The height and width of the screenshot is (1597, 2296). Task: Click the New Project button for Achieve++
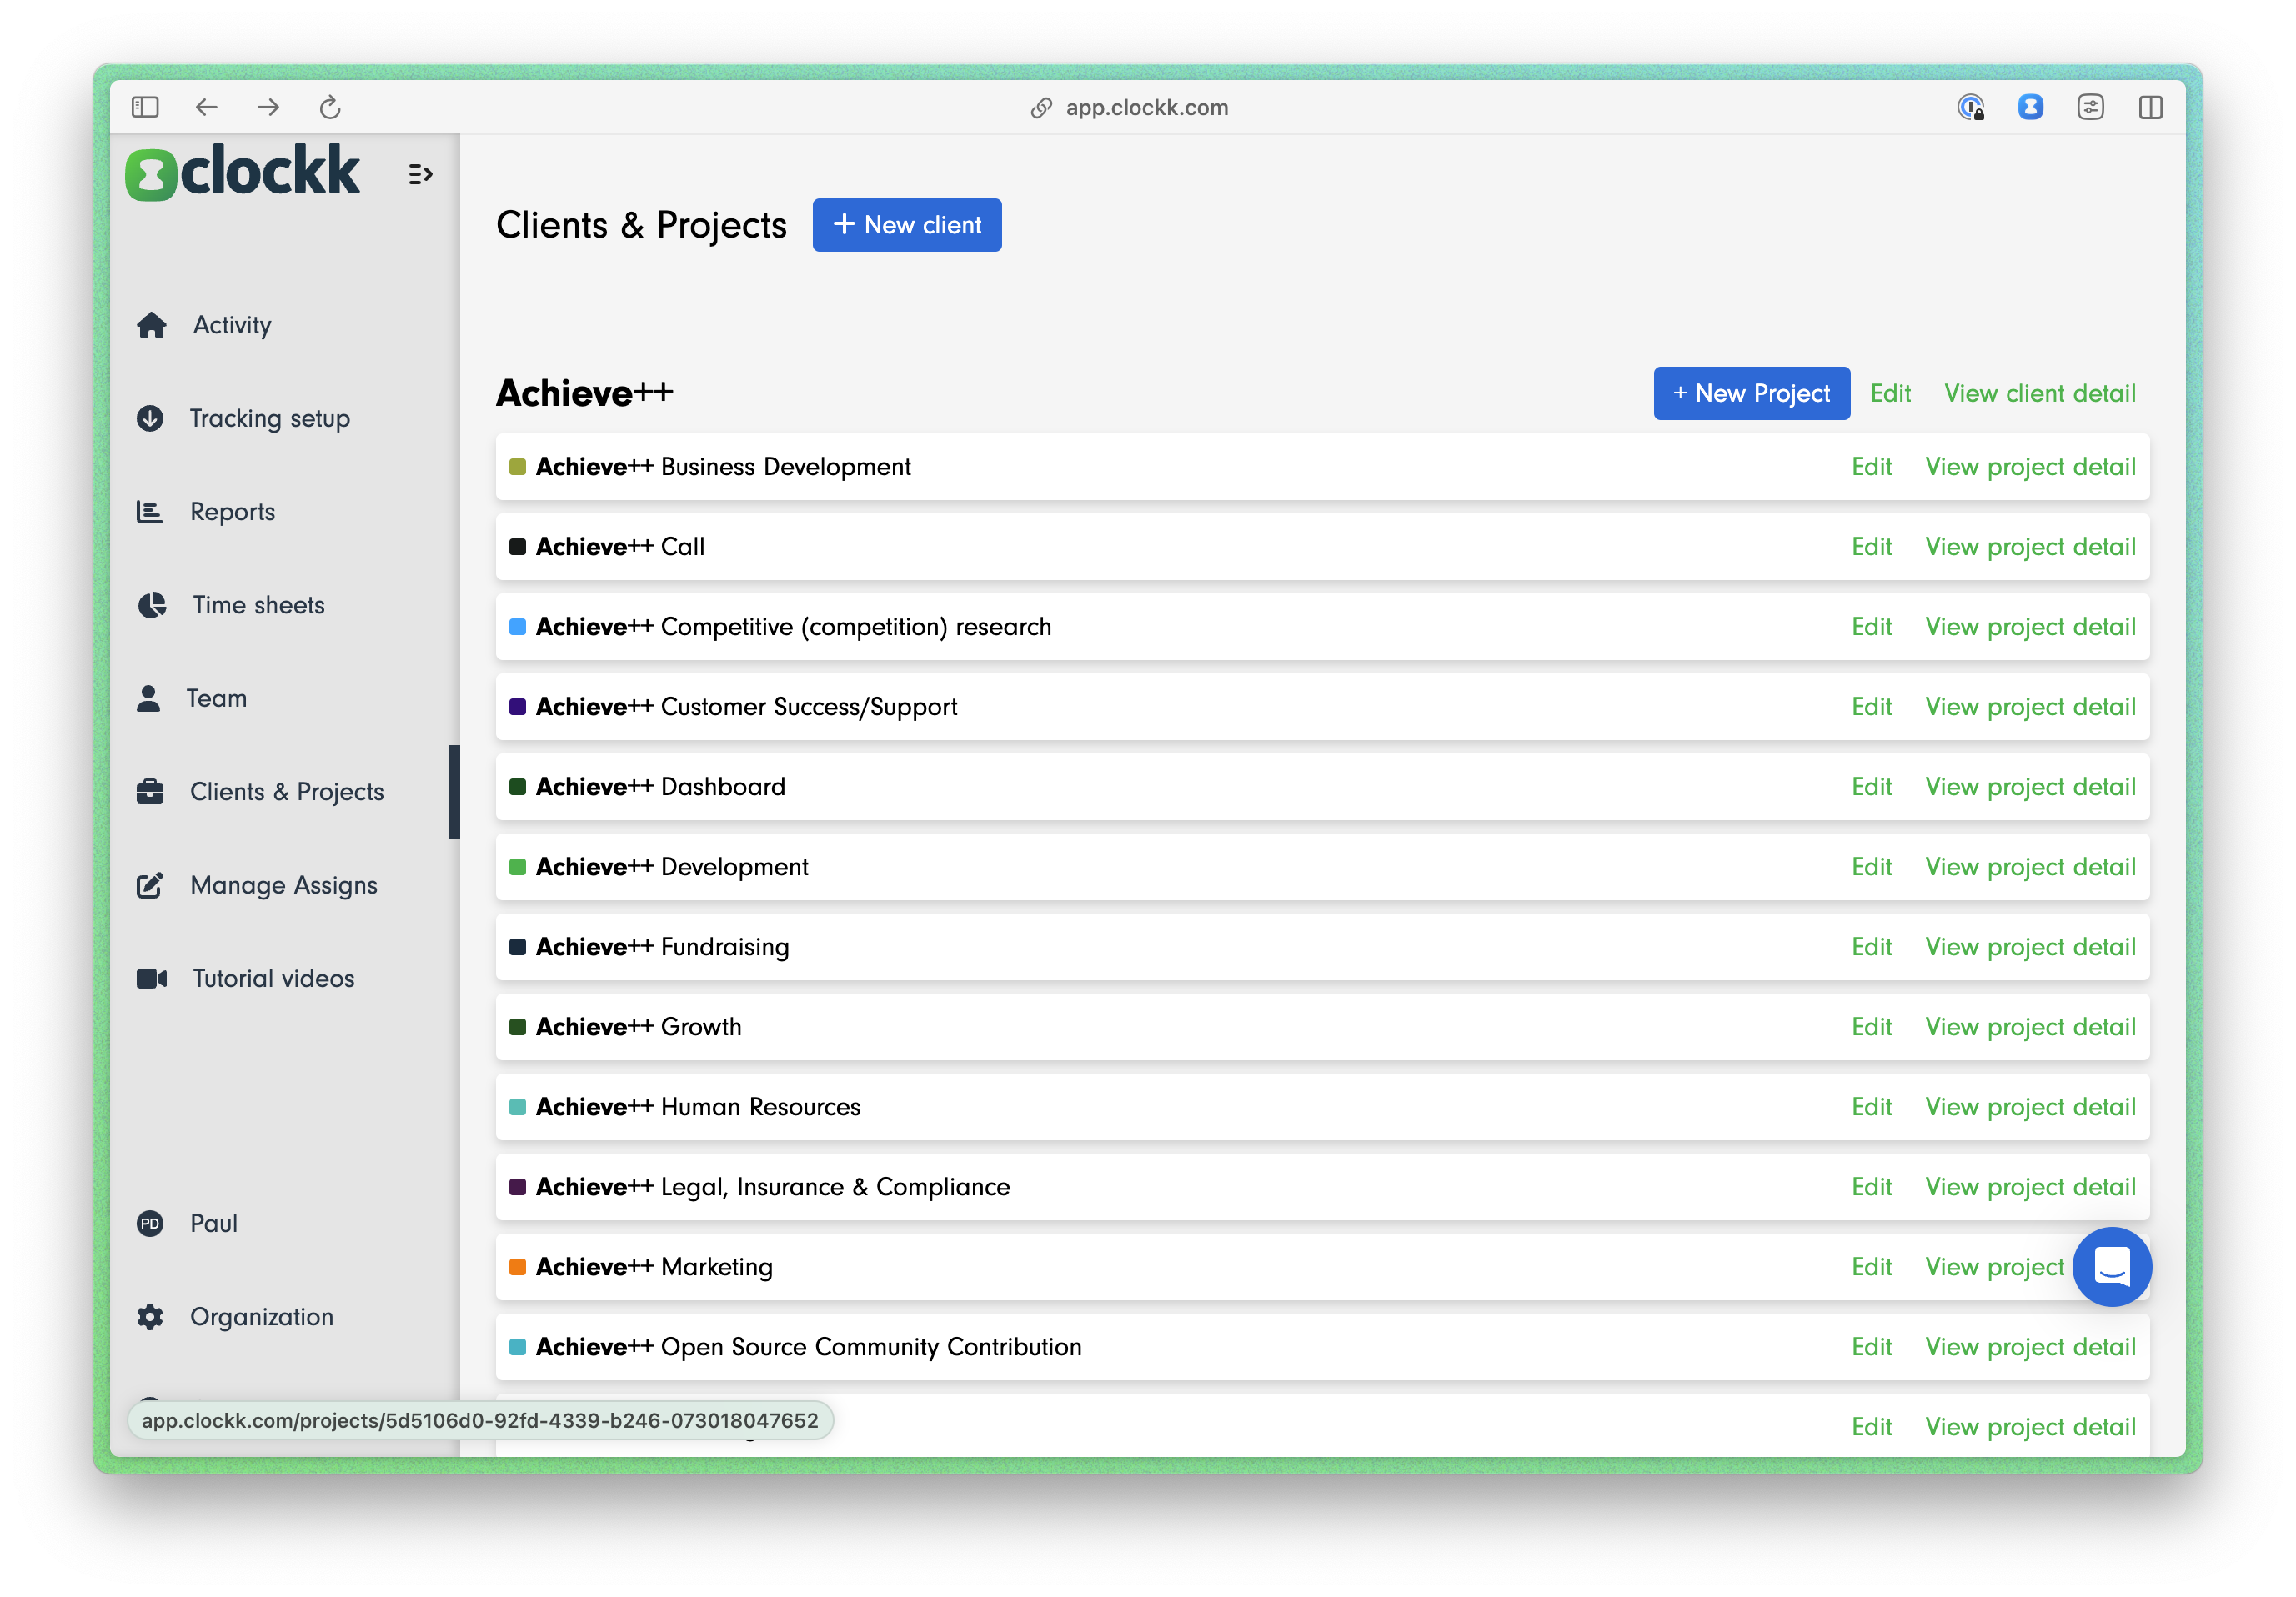click(x=1752, y=393)
